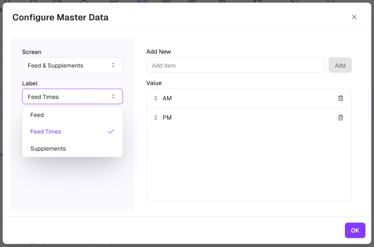The width and height of the screenshot is (374, 247).
Task: Choose Supplements from the Label options
Action: coord(48,149)
